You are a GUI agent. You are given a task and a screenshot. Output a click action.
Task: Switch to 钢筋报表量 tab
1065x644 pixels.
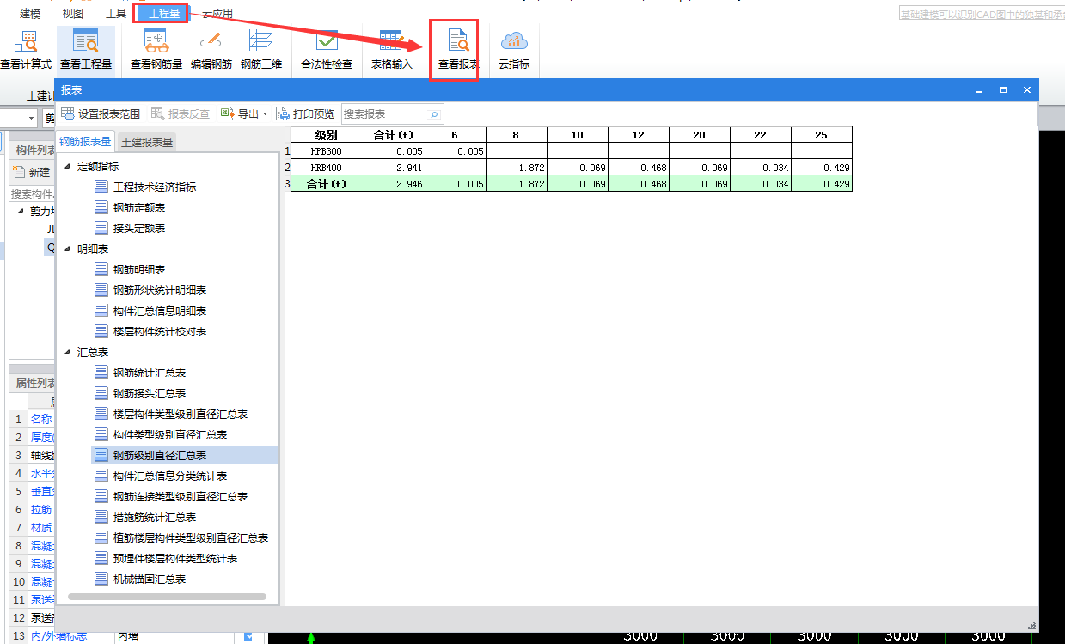[x=85, y=142]
